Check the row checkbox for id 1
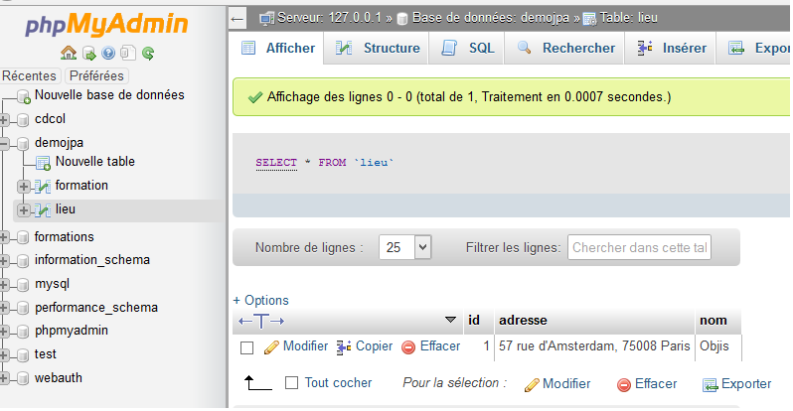Screen dimensions: 793x411 tap(247, 347)
